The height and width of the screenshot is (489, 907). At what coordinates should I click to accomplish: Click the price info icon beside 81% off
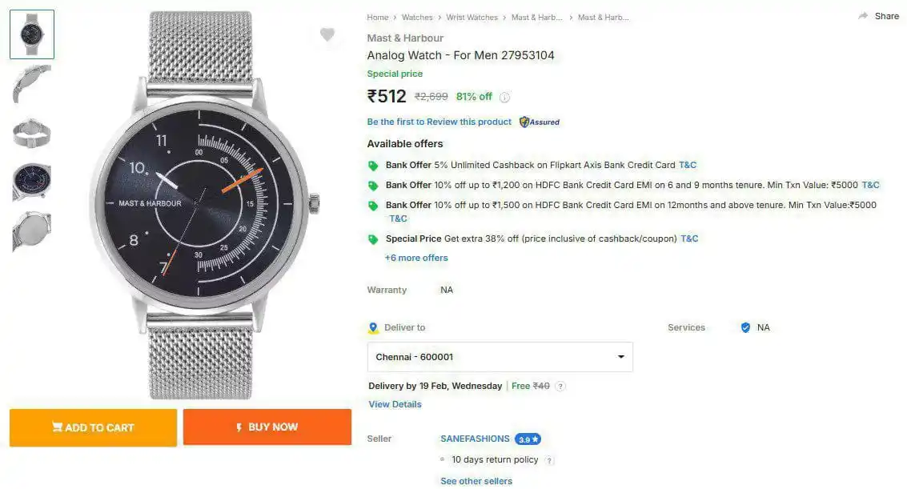click(x=504, y=98)
